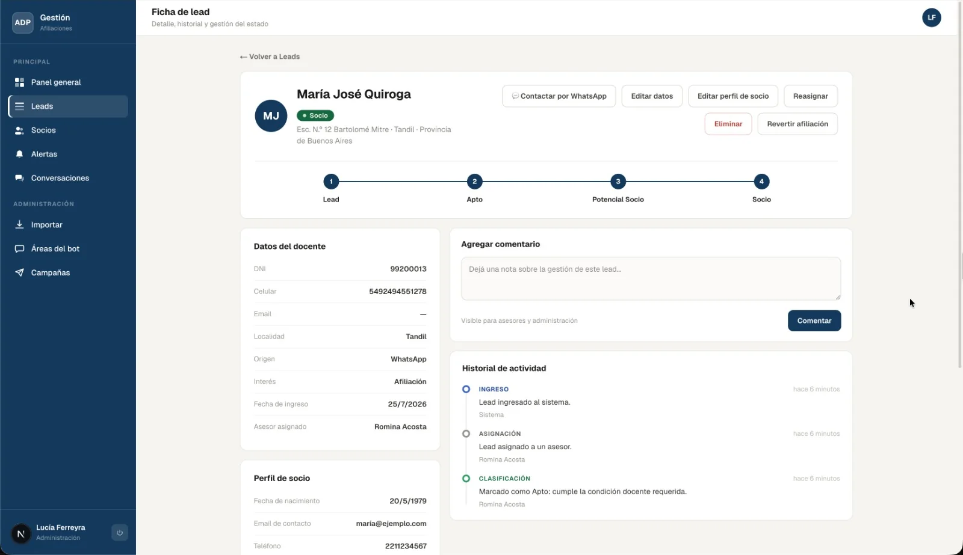Click the green Socio status badge
This screenshot has width=963, height=555.
pos(315,115)
